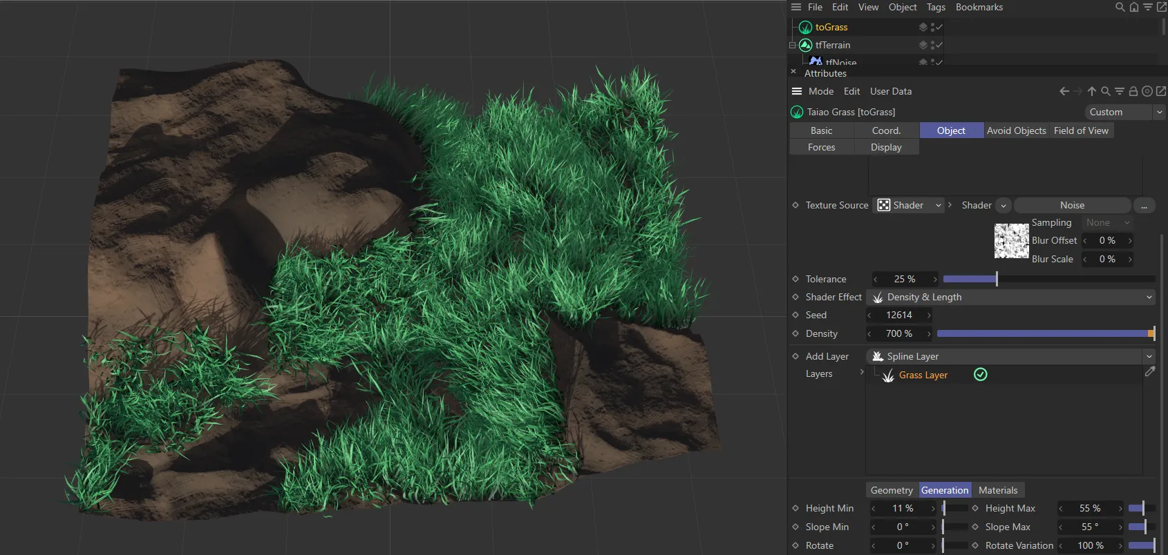Click the Tolerance slider bar
The image size is (1168, 555).
click(x=1048, y=280)
